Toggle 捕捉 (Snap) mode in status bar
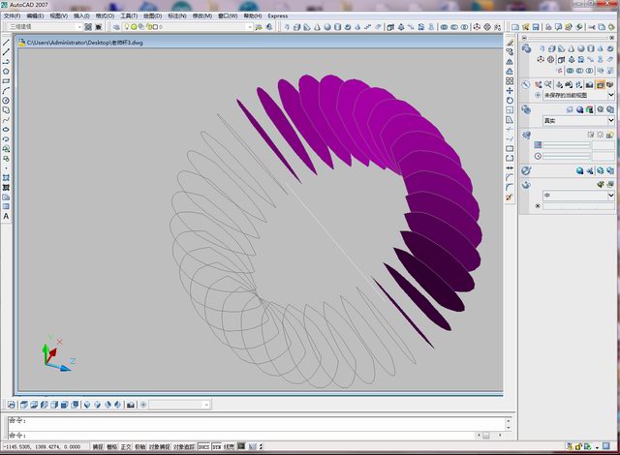Viewport: 620px width, 455px height. pyautogui.click(x=98, y=447)
